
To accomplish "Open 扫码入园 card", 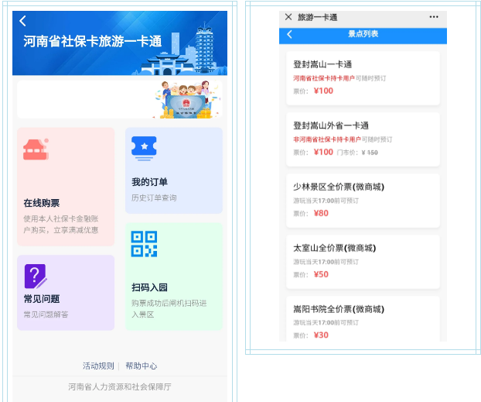I will click(174, 277).
